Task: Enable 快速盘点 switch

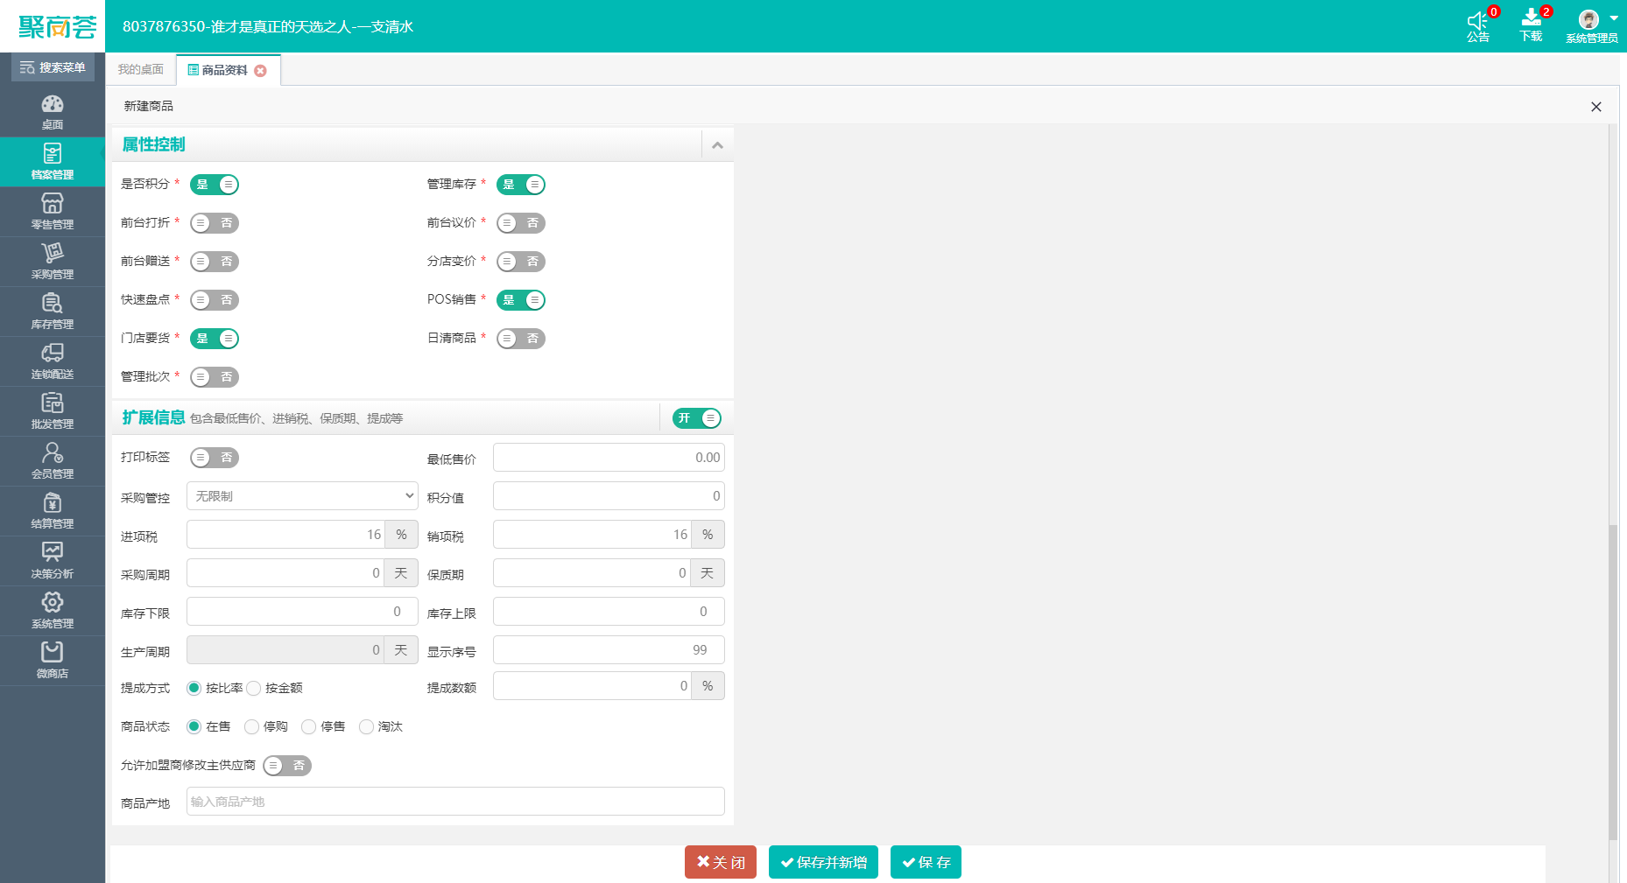Action: pyautogui.click(x=215, y=300)
